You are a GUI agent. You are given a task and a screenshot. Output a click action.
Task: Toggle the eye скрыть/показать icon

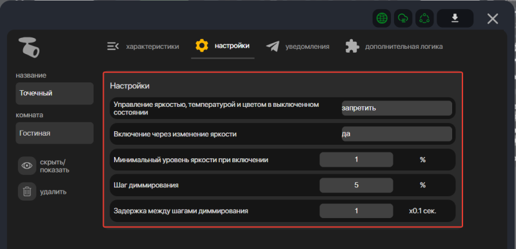[x=26, y=165]
